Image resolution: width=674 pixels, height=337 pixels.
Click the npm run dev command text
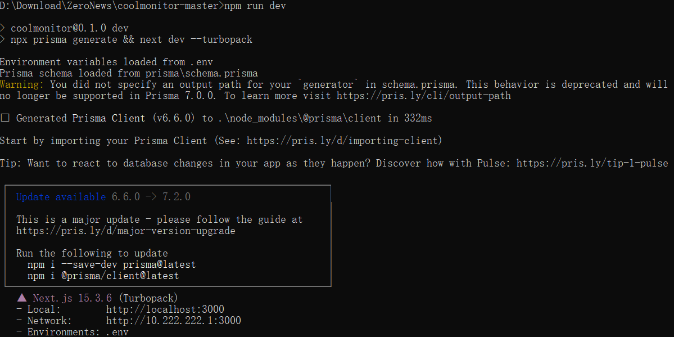click(255, 6)
